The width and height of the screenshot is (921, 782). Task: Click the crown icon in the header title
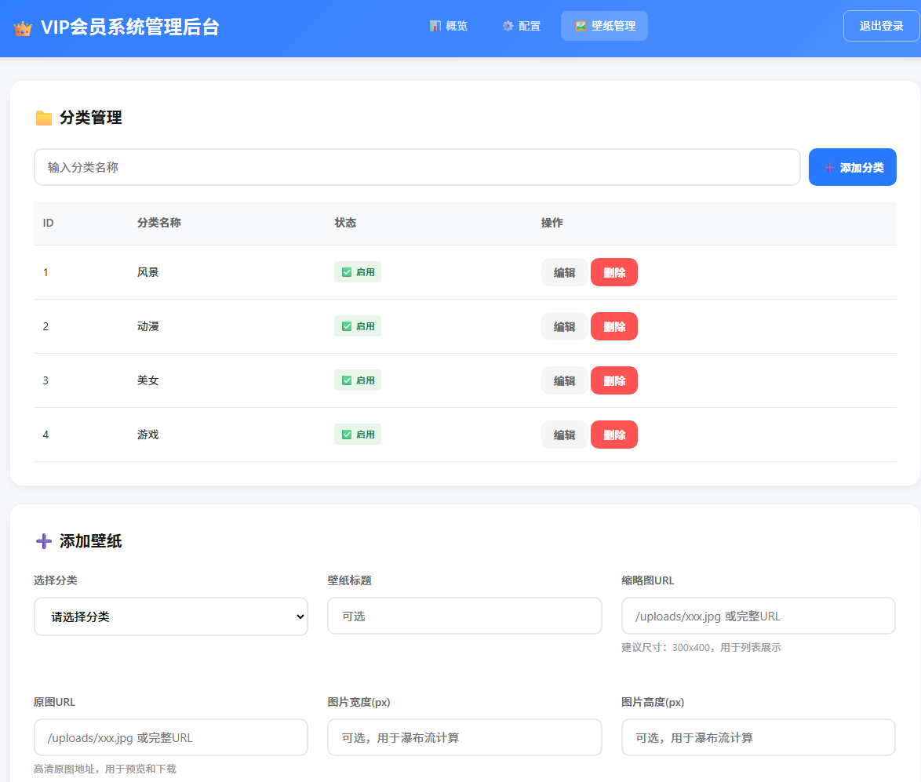tap(22, 26)
